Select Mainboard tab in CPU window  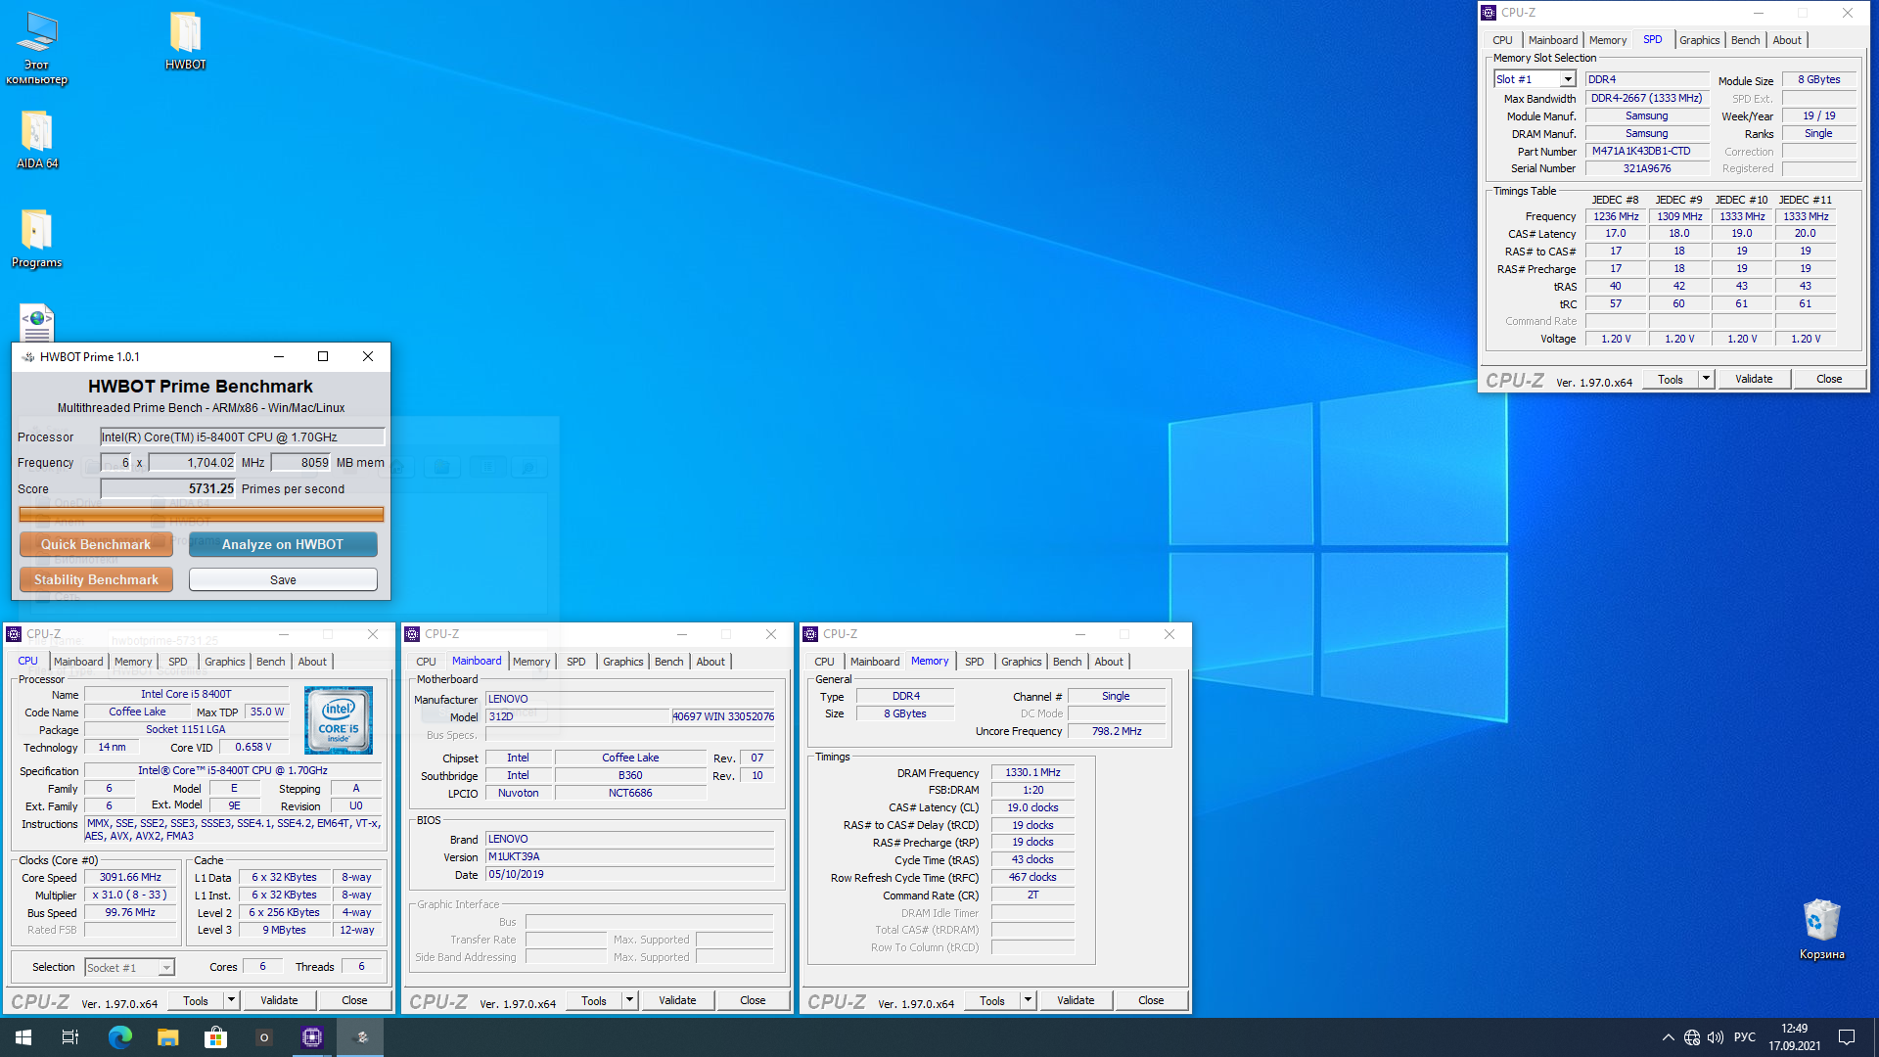click(x=78, y=662)
